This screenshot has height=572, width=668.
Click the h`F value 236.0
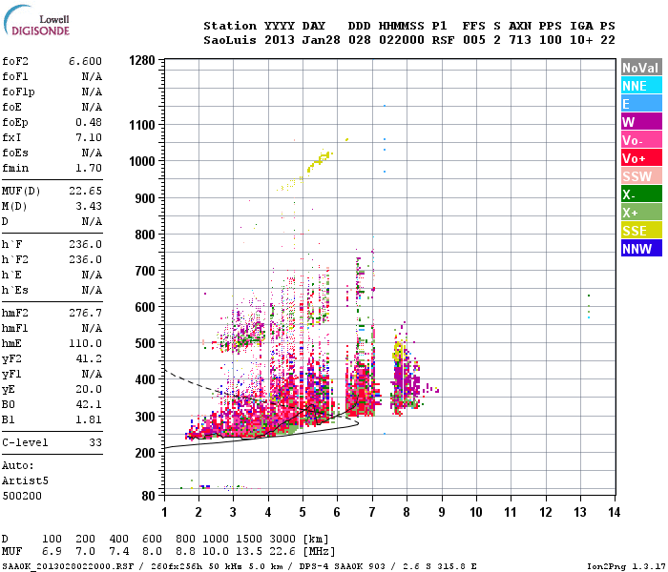(x=85, y=244)
